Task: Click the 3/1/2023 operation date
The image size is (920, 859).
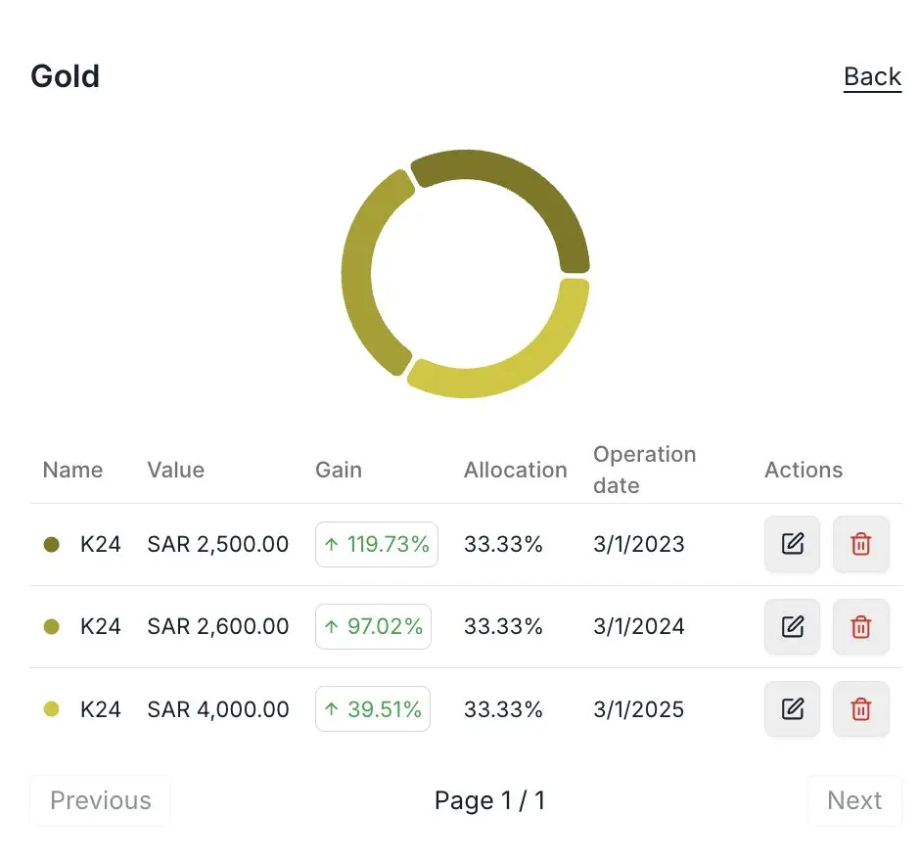Action: click(x=638, y=544)
